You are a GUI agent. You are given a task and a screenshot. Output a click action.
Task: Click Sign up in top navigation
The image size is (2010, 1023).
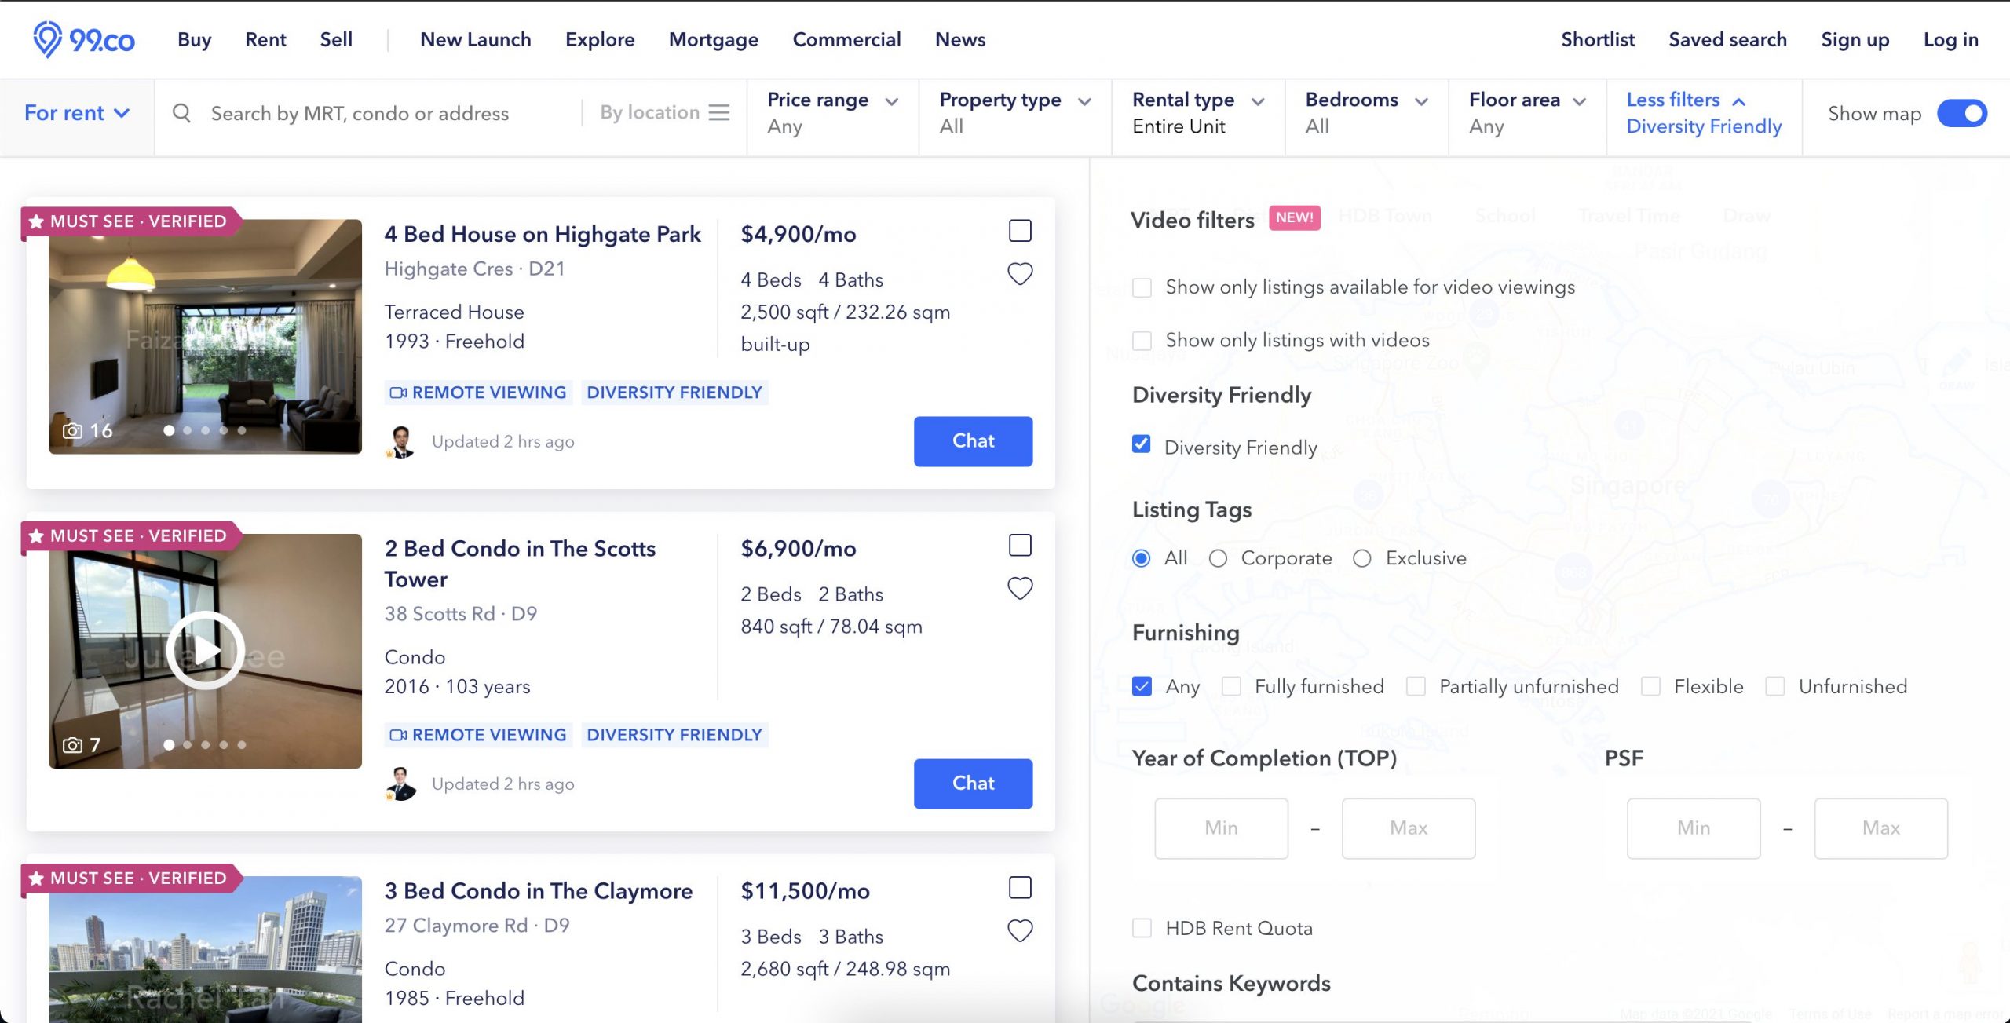tap(1856, 39)
